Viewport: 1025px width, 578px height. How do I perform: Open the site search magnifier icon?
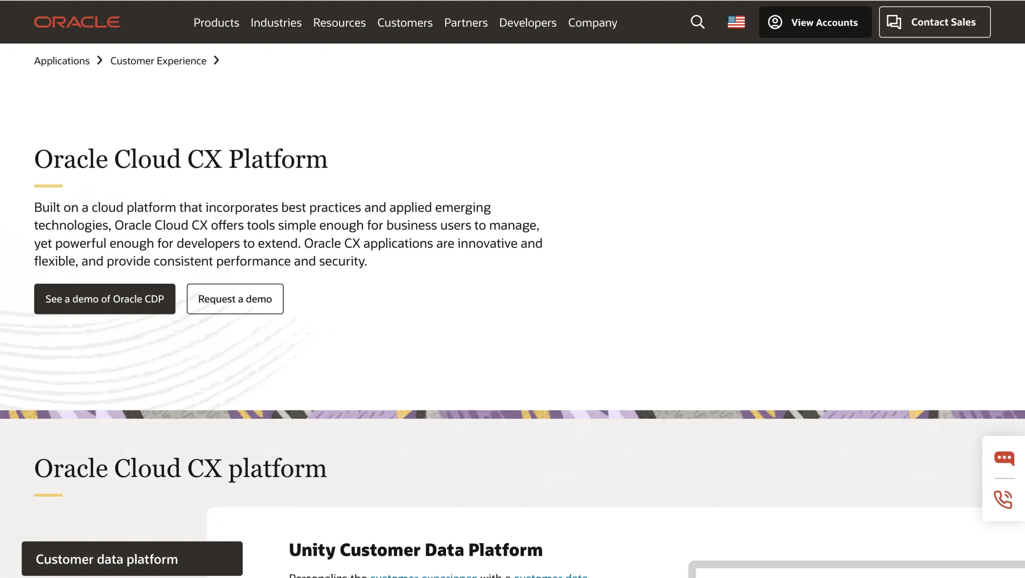tap(697, 22)
